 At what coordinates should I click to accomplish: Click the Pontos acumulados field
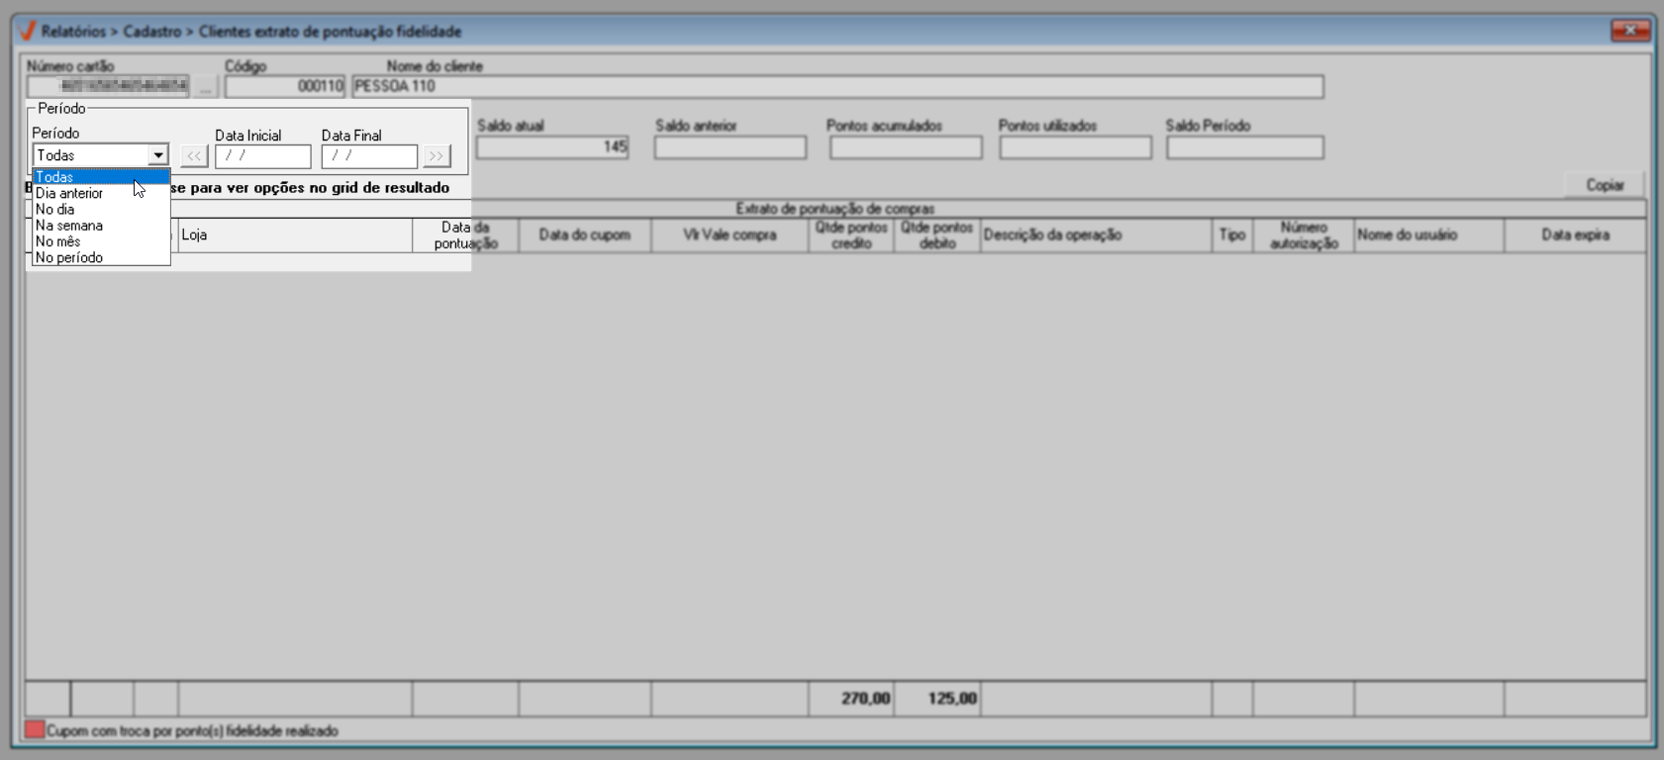coord(906,147)
